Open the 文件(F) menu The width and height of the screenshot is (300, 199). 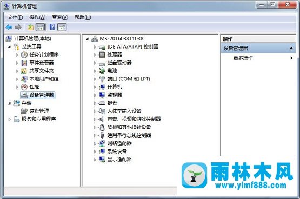15,17
